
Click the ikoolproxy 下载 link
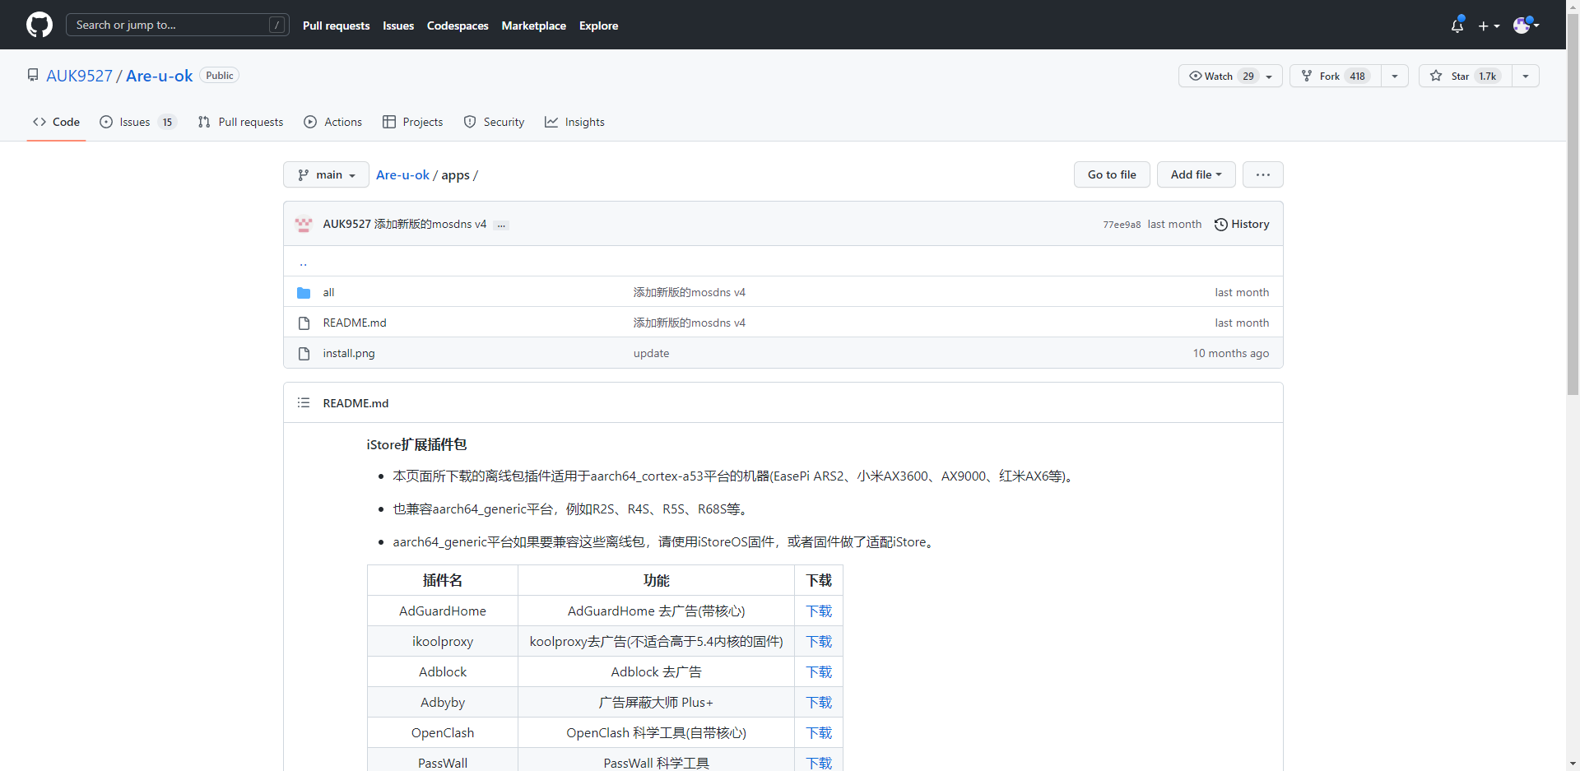click(x=819, y=641)
